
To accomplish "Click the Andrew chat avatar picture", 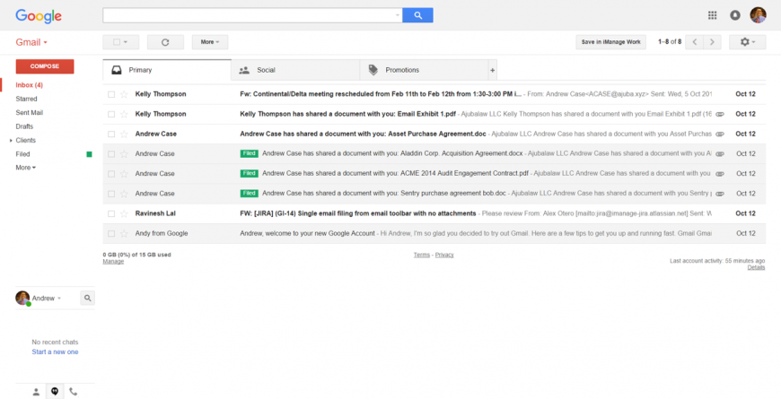I will click(x=22, y=298).
